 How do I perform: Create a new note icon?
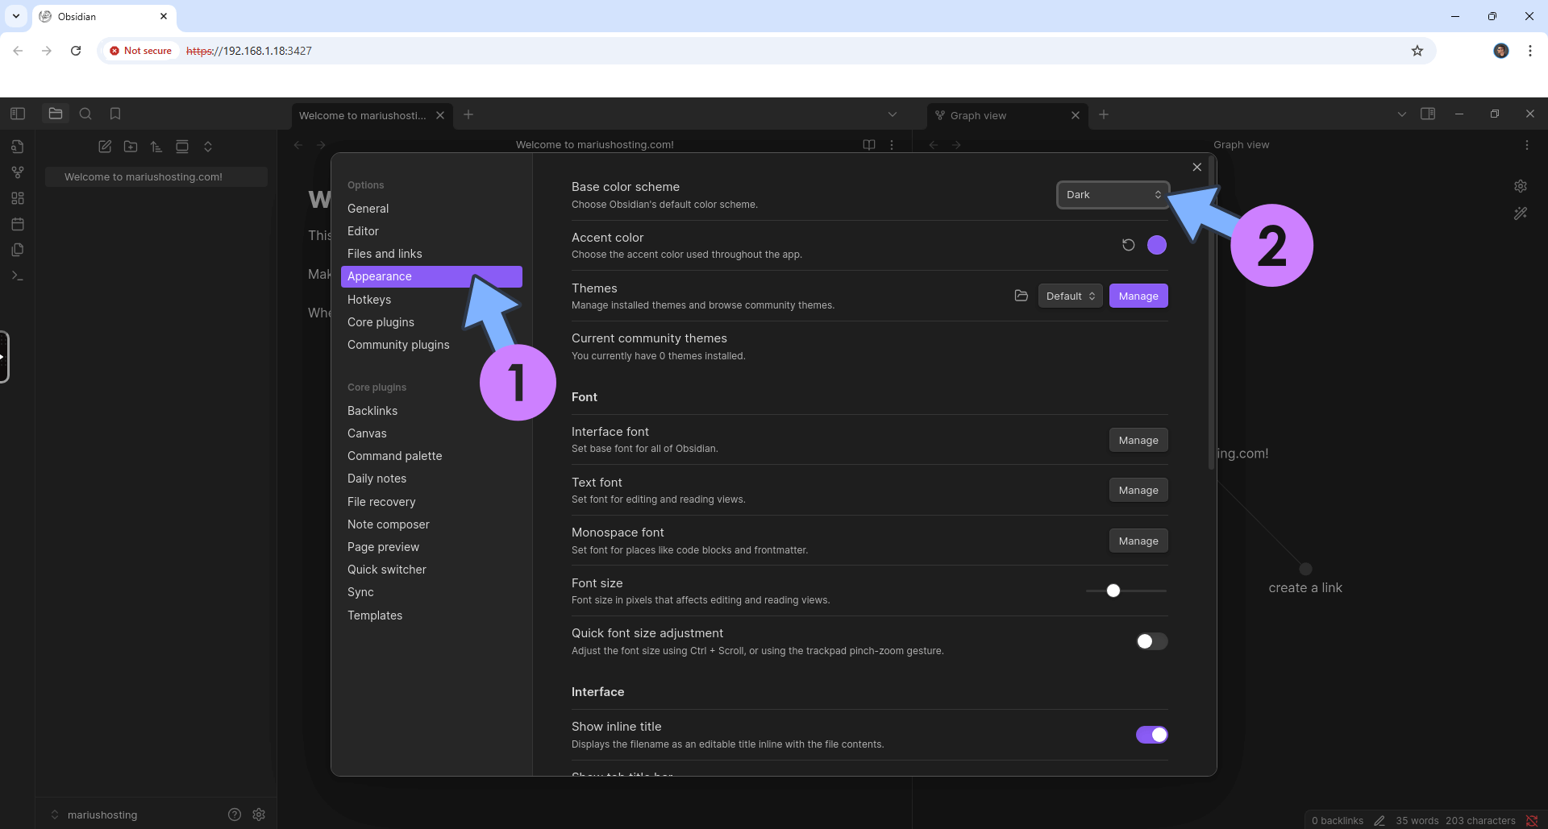click(105, 147)
